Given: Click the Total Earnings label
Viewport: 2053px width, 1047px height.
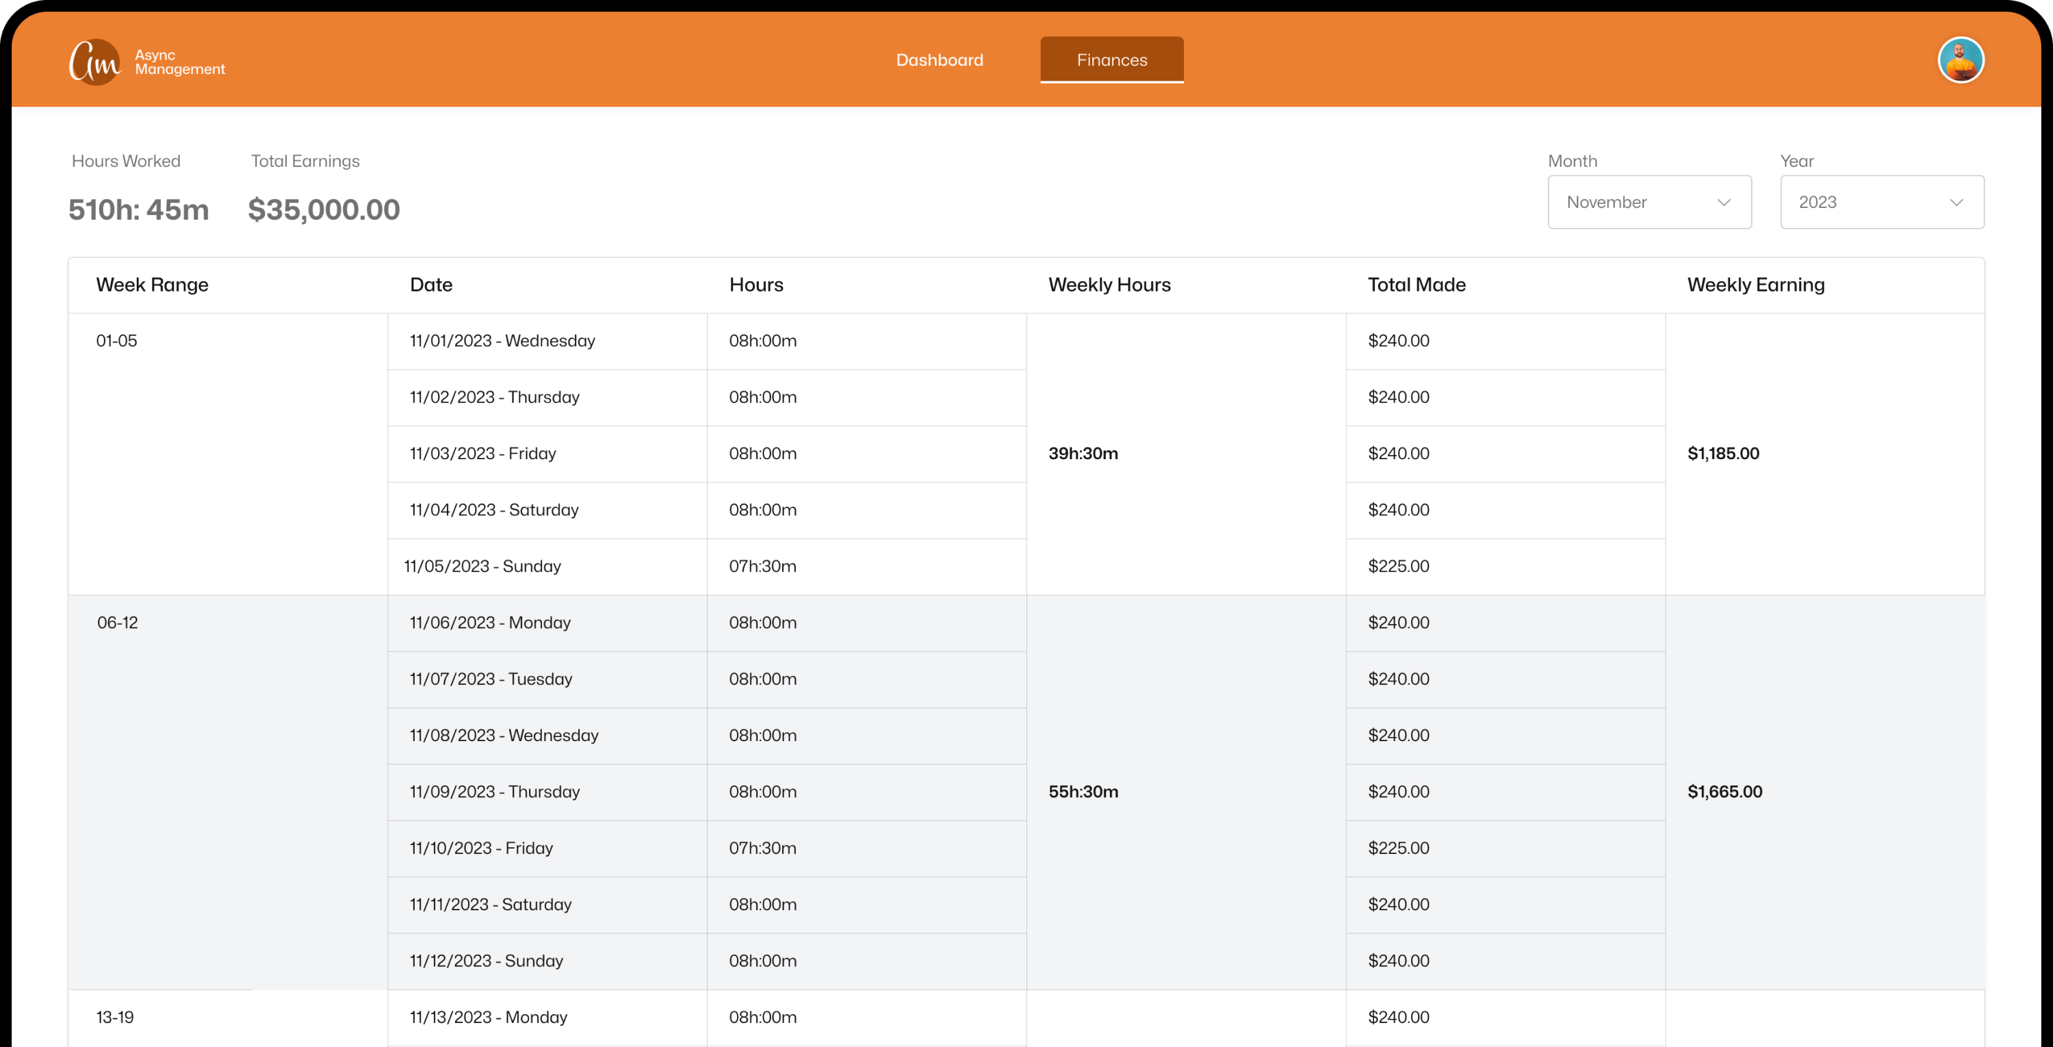Looking at the screenshot, I should tap(305, 161).
